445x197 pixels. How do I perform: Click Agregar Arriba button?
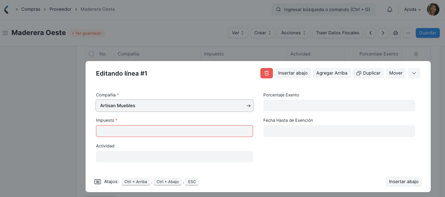[x=332, y=73]
